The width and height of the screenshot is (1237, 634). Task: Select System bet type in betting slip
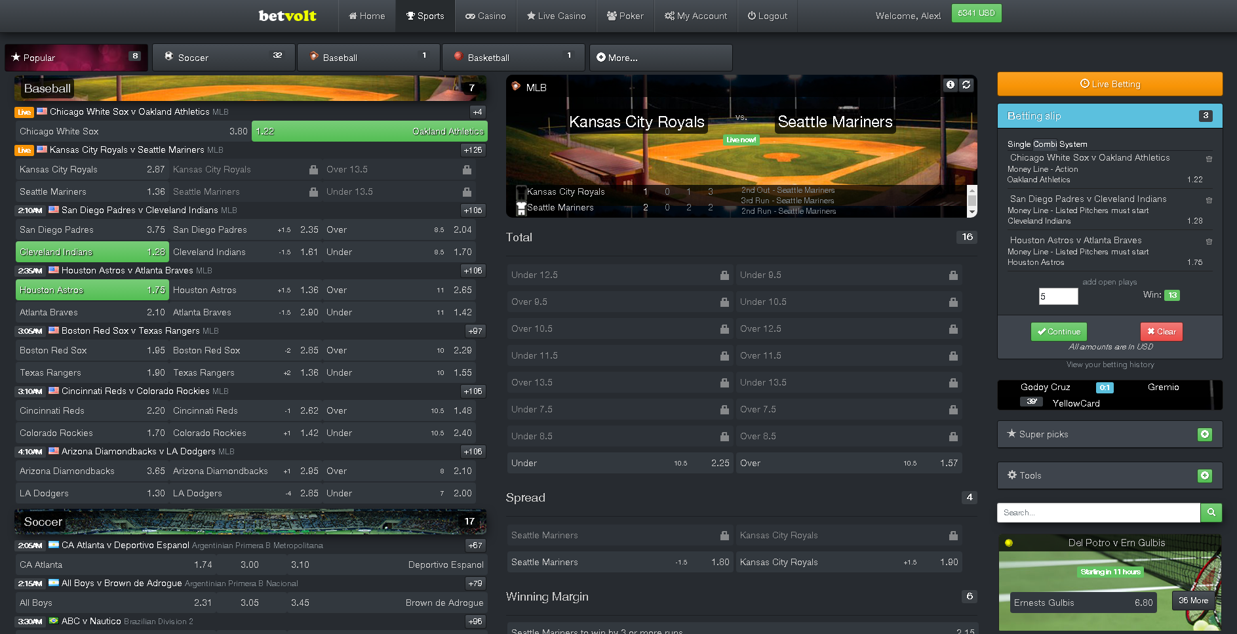tap(1073, 144)
